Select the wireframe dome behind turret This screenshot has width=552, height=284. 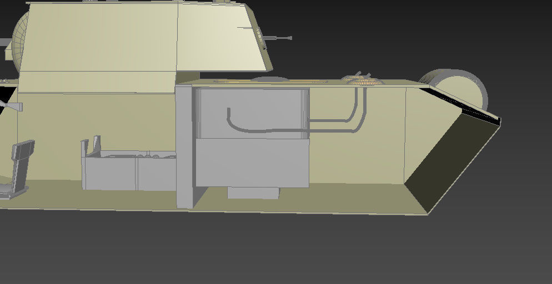coord(21,42)
